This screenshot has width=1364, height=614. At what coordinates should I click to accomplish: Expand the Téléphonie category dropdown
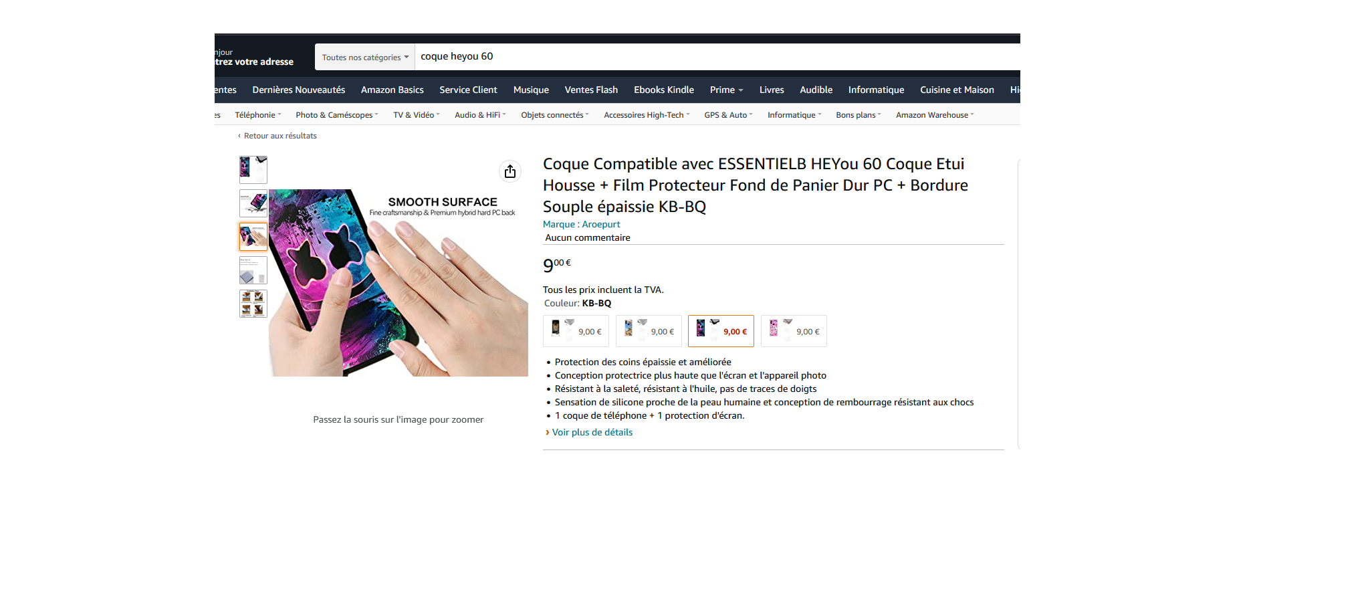[x=258, y=115]
